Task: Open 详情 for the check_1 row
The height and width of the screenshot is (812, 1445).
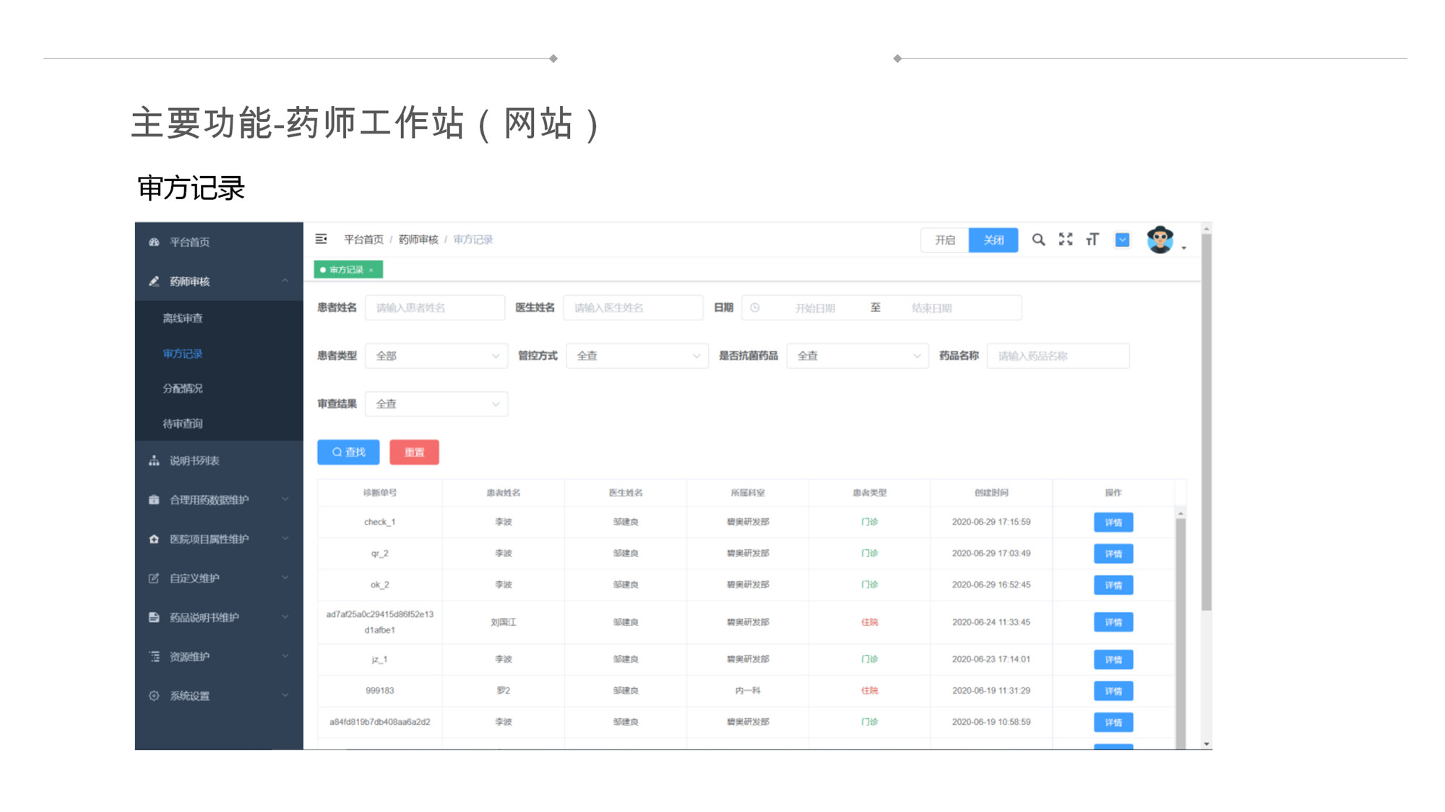Action: pos(1113,522)
